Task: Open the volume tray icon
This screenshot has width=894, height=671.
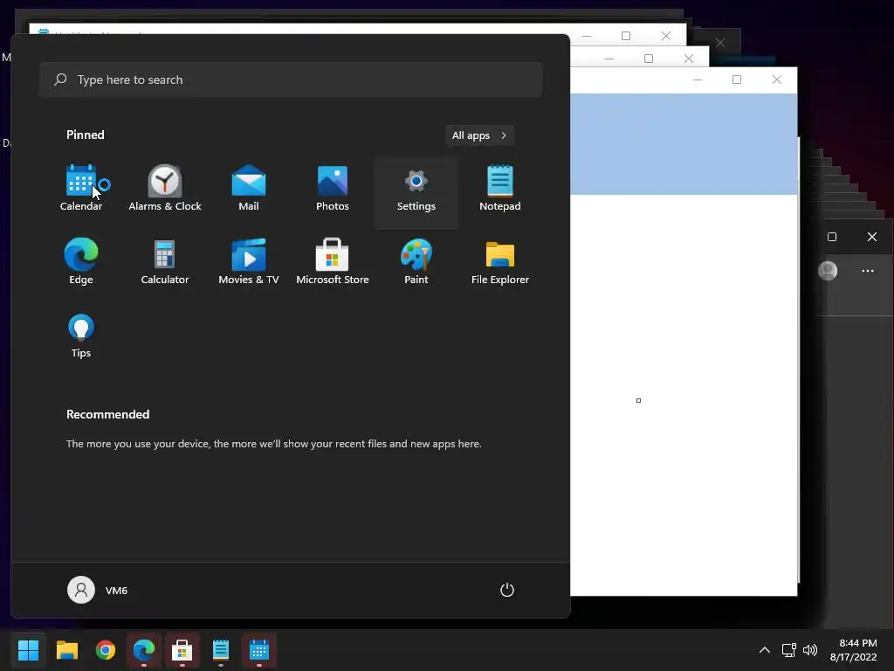Action: coord(809,650)
